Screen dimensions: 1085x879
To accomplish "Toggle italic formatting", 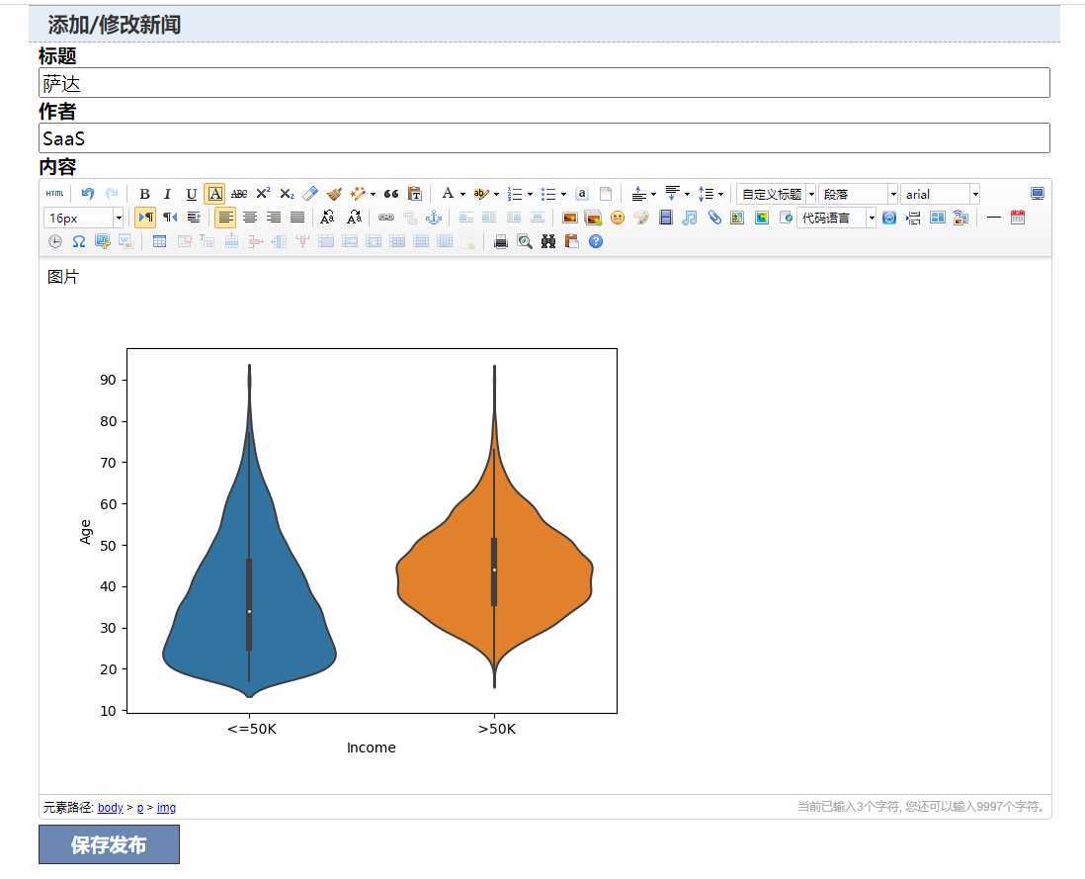I will [167, 194].
